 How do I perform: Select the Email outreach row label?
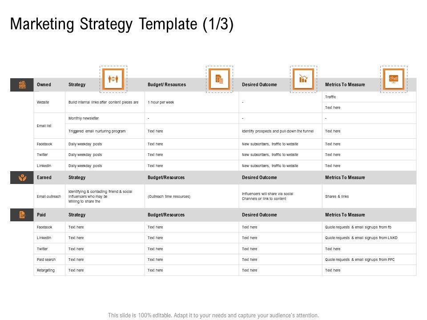tap(49, 196)
